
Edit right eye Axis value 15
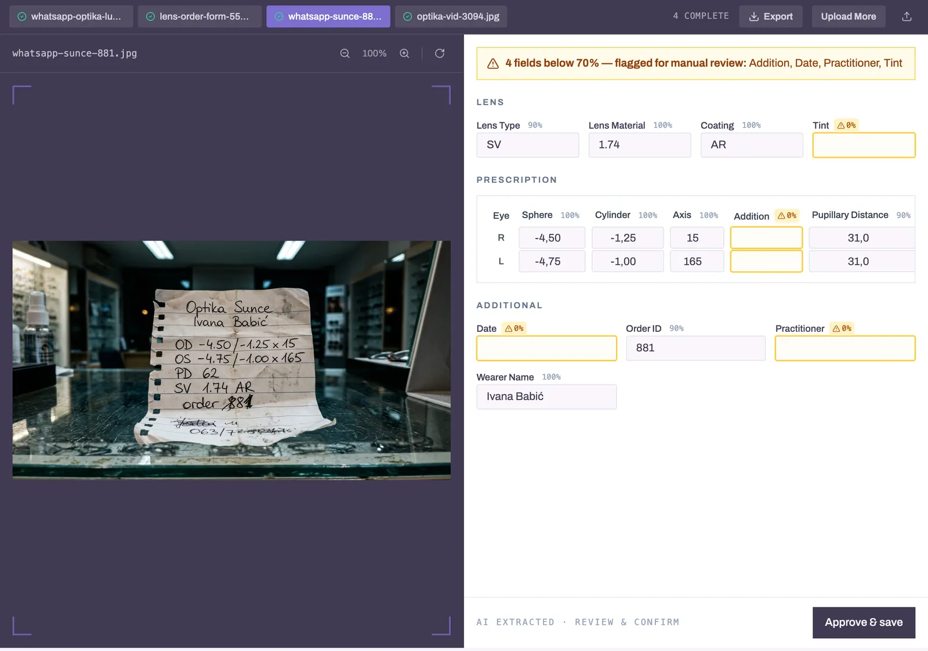[x=697, y=238]
